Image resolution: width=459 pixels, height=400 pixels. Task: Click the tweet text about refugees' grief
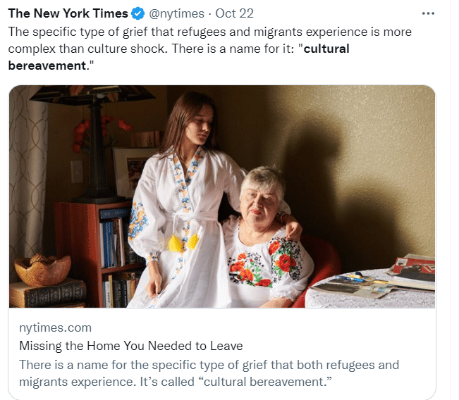209,49
